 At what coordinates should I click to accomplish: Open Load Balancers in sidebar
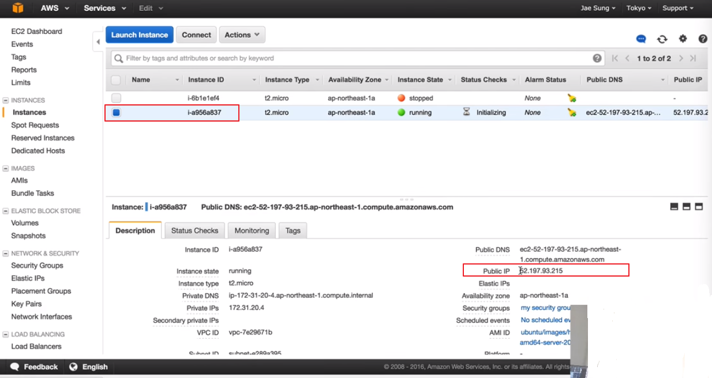[36, 346]
